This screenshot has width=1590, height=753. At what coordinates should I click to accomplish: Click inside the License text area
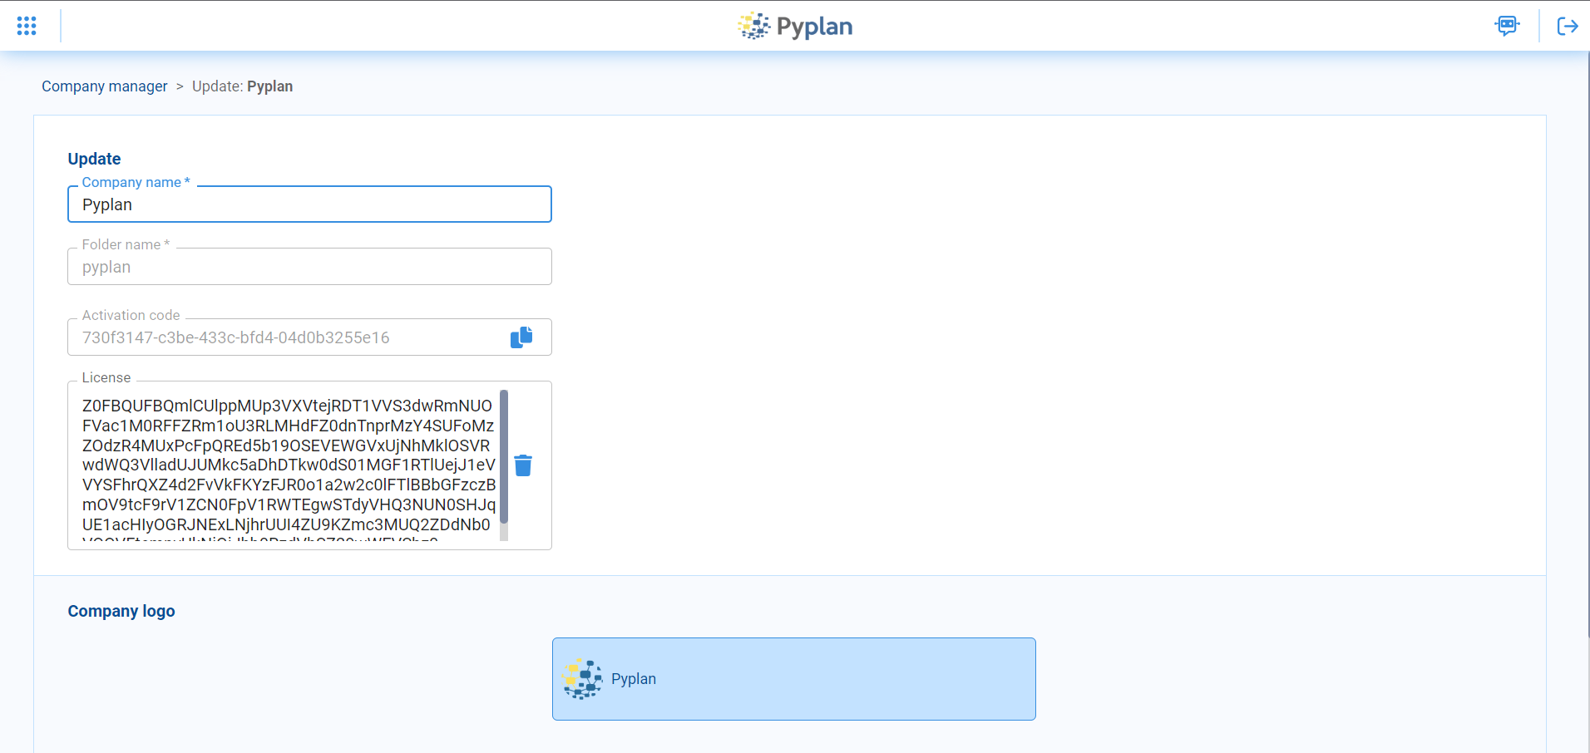(x=288, y=465)
